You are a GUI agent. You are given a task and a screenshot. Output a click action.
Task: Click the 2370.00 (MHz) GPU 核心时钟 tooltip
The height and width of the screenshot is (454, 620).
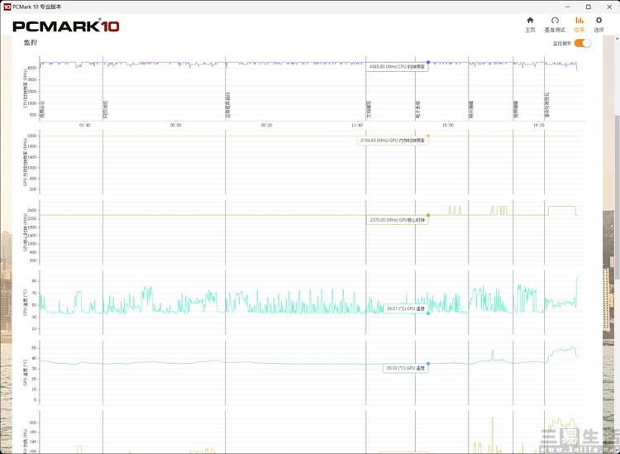[398, 220]
